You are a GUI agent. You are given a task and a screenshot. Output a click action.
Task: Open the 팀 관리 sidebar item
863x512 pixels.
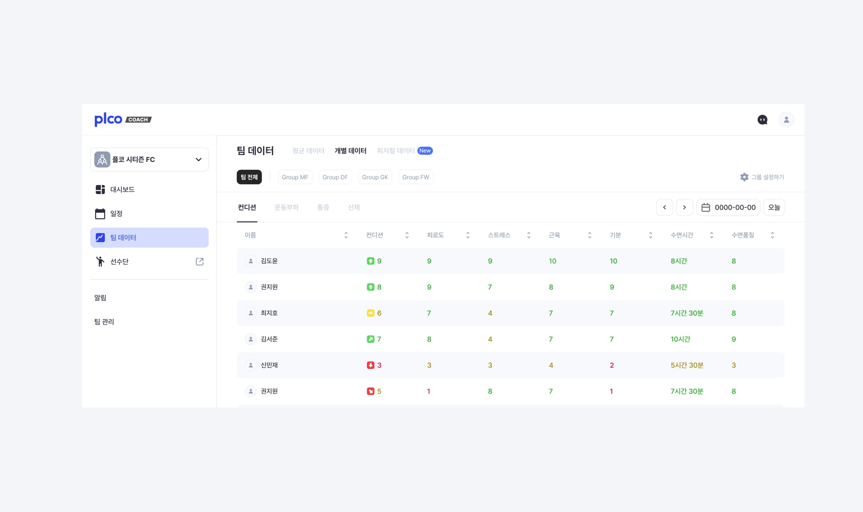pyautogui.click(x=104, y=322)
